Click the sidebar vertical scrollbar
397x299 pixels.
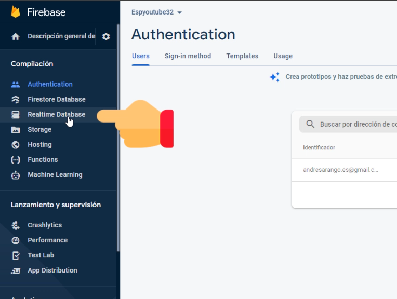click(x=118, y=138)
